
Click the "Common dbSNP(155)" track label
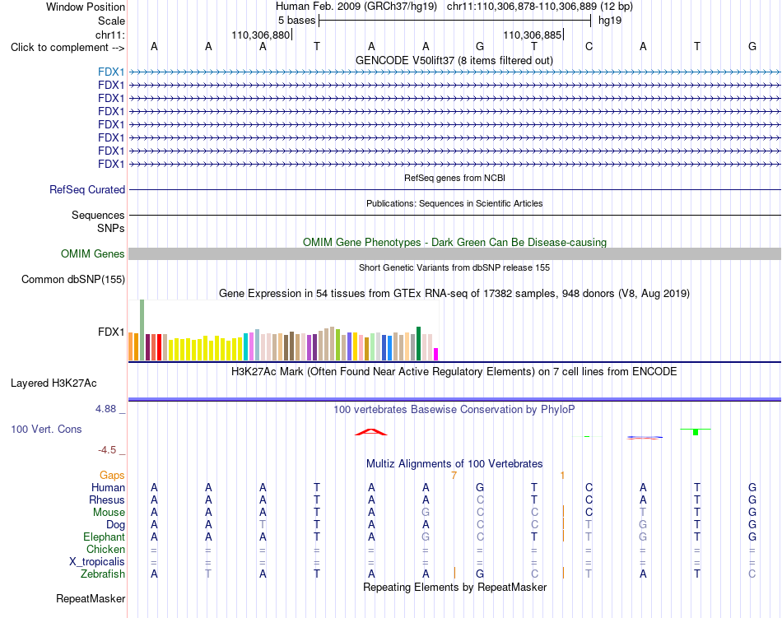point(73,280)
